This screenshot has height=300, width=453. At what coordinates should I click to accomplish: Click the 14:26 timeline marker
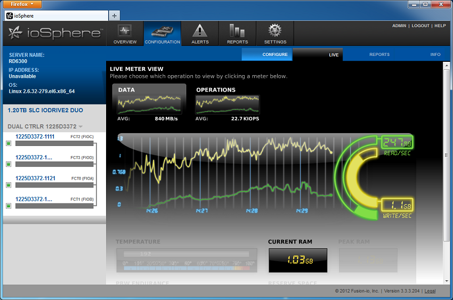[152, 211]
